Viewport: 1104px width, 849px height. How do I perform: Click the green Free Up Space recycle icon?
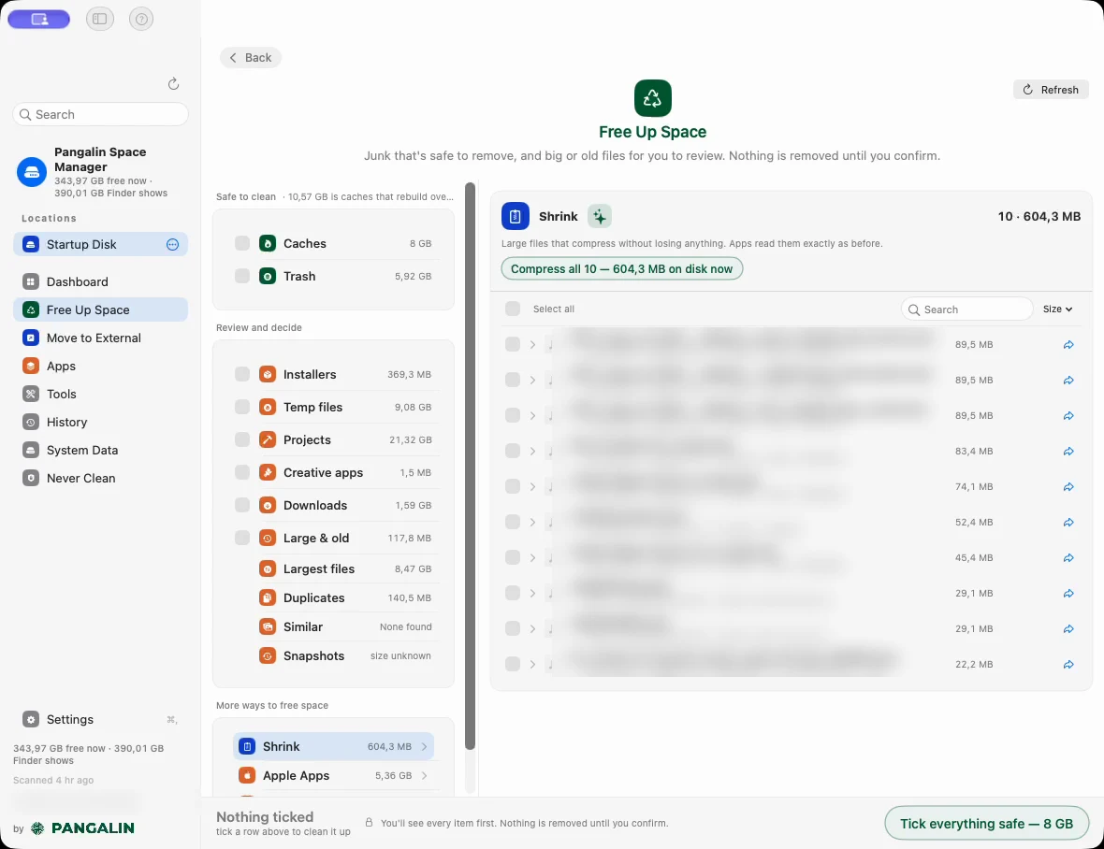point(653,98)
